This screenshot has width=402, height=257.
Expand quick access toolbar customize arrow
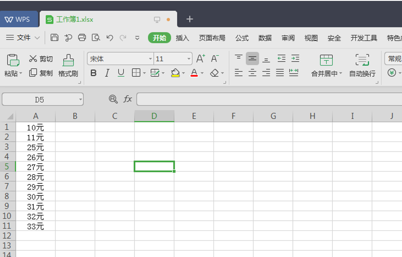point(137,38)
